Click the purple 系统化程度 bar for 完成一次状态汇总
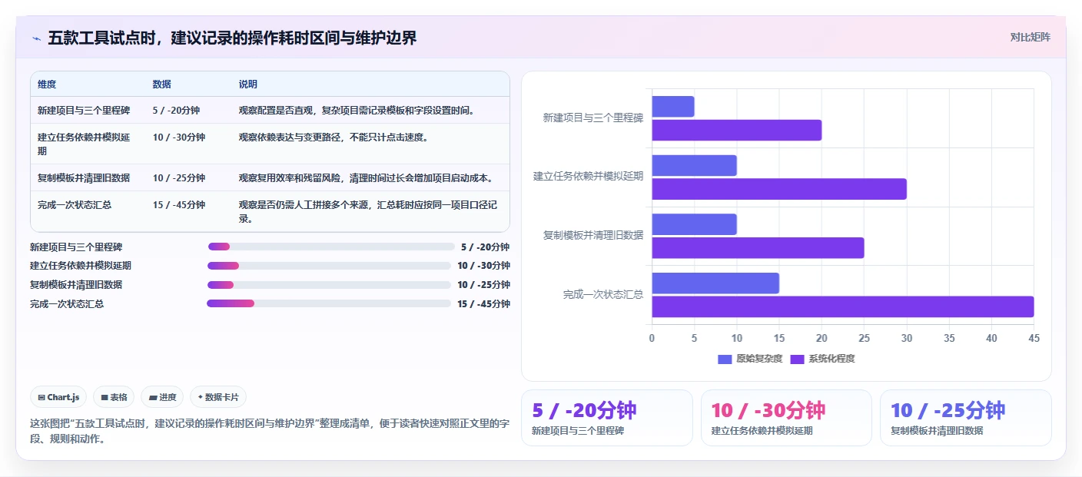Viewport: 1082px width, 477px height. [843, 306]
